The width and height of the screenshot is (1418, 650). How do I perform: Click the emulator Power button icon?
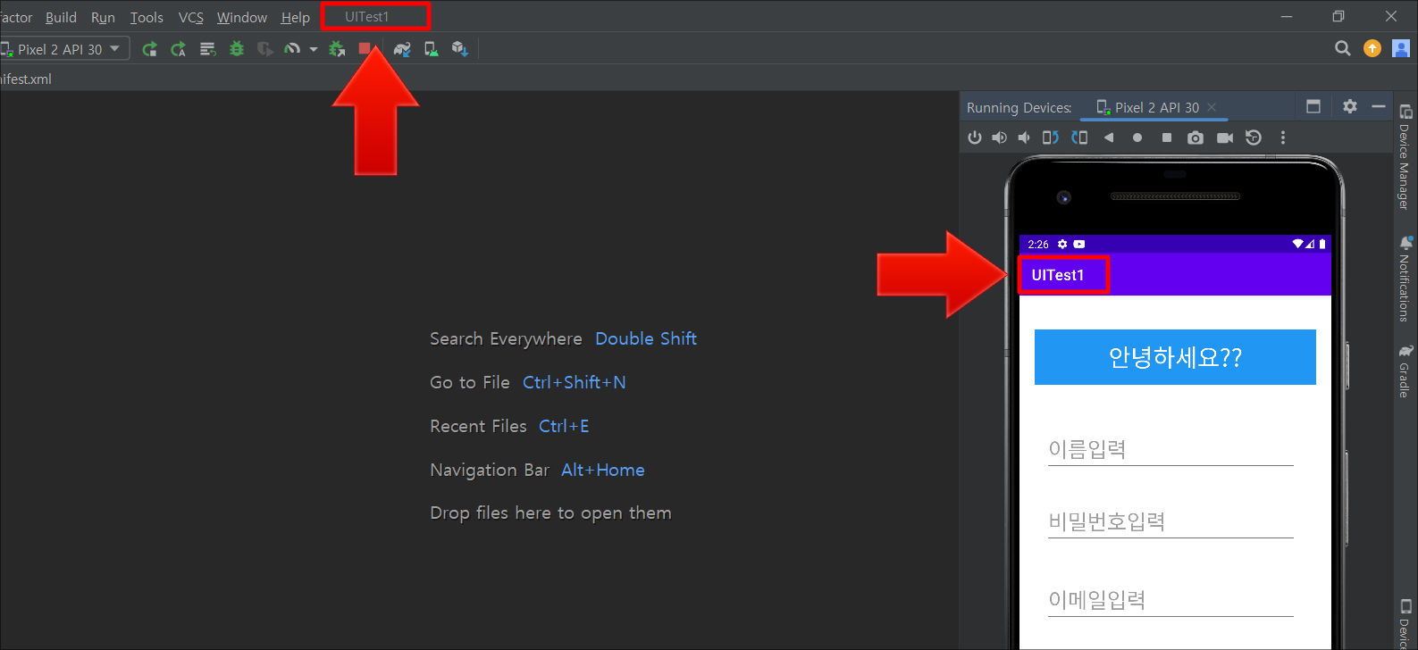click(x=975, y=137)
